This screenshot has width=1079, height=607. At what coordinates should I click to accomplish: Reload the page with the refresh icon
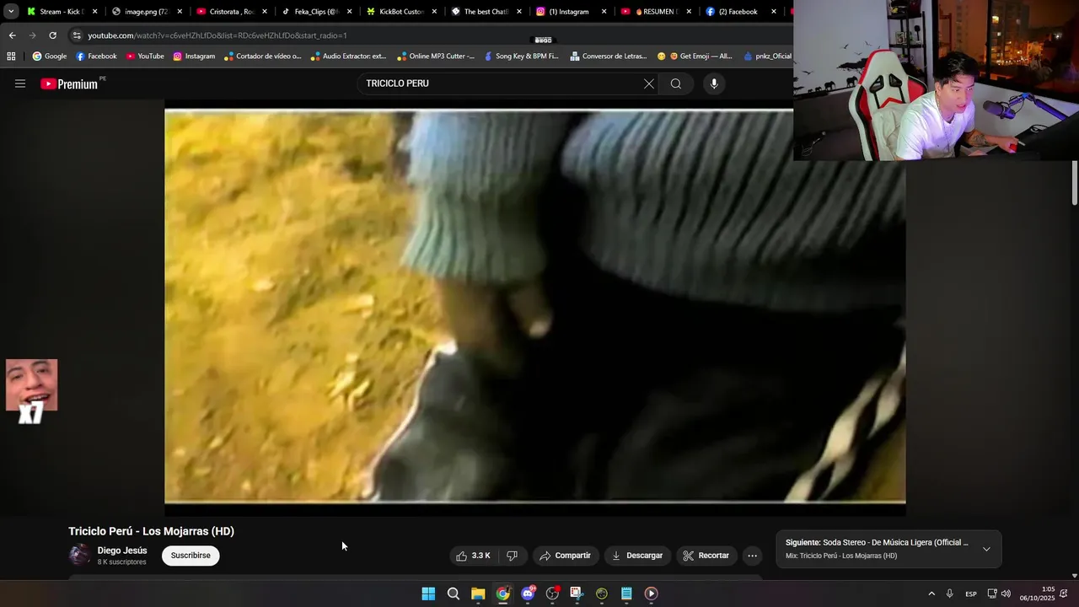[52, 35]
